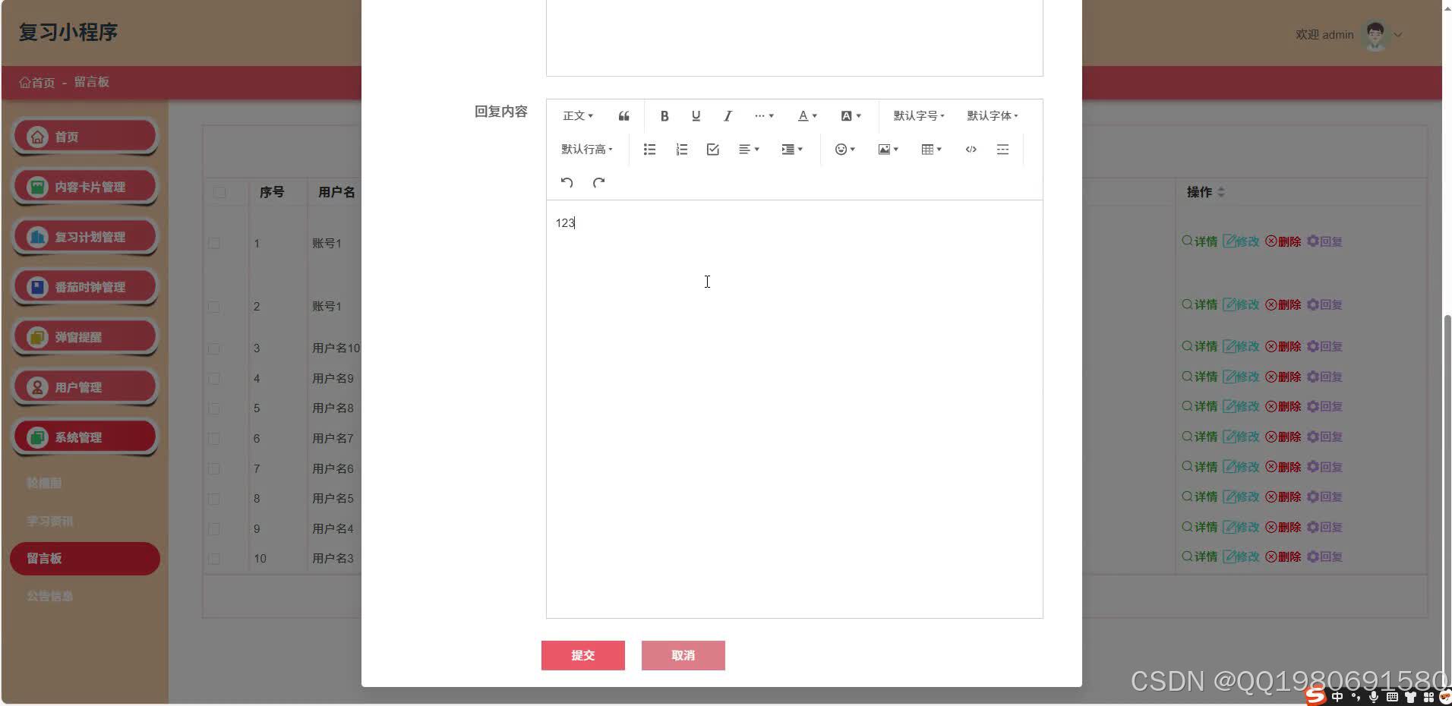This screenshot has width=1452, height=706.
Task: Insert an emoji into the reply
Action: coord(841,149)
